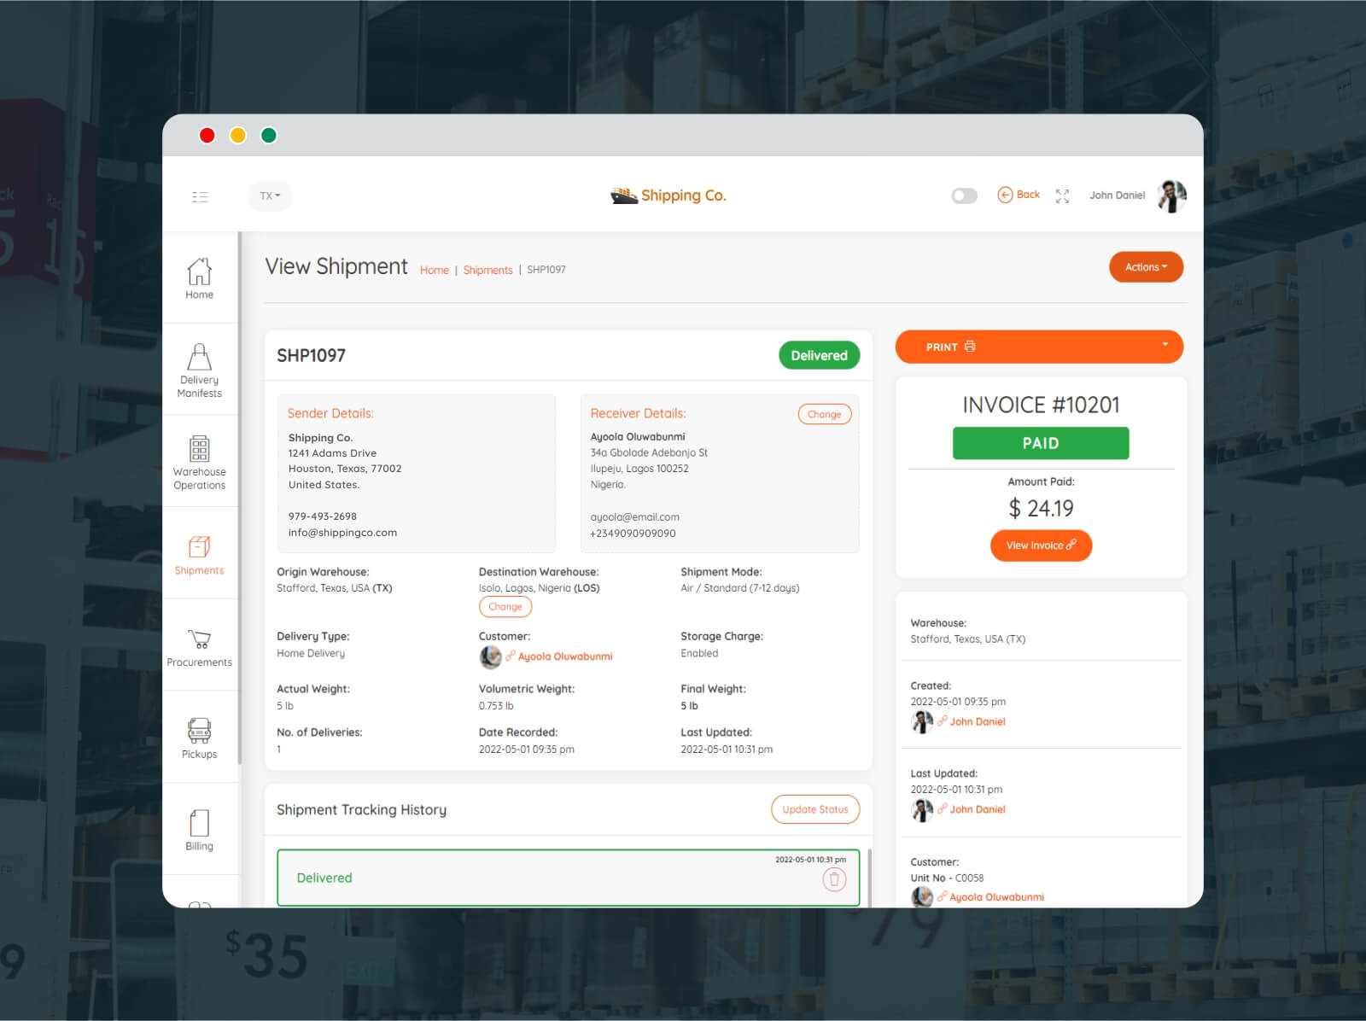Expand the PRINT dropdown arrow
1366x1021 pixels.
click(1165, 345)
